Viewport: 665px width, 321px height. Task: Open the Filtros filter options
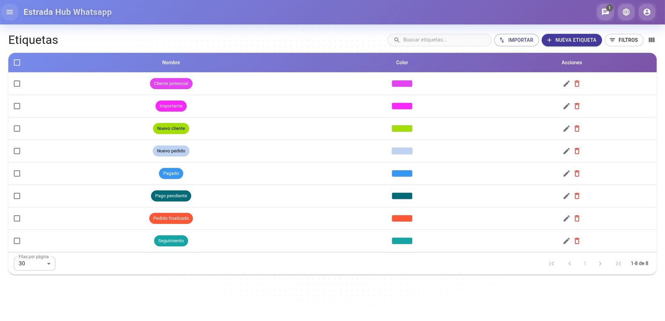point(623,40)
